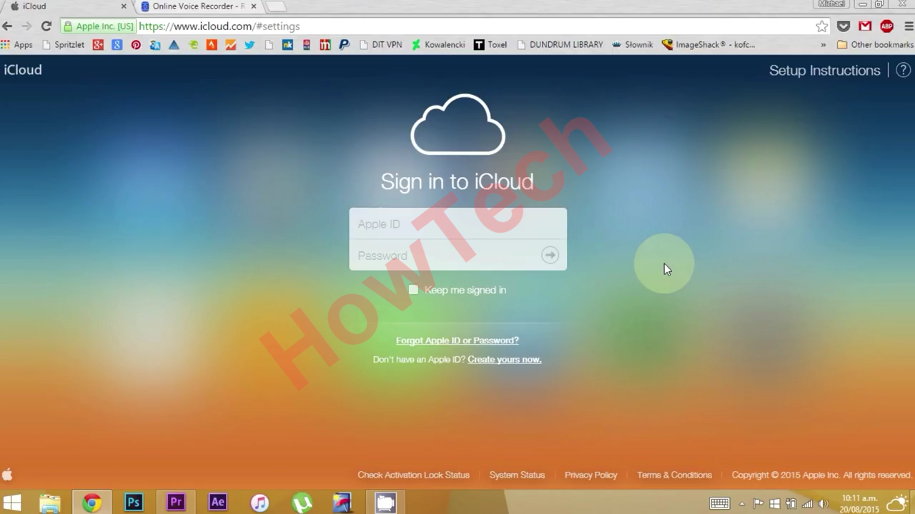Open Terms & Conditions link
The height and width of the screenshot is (514, 915).
tap(674, 475)
